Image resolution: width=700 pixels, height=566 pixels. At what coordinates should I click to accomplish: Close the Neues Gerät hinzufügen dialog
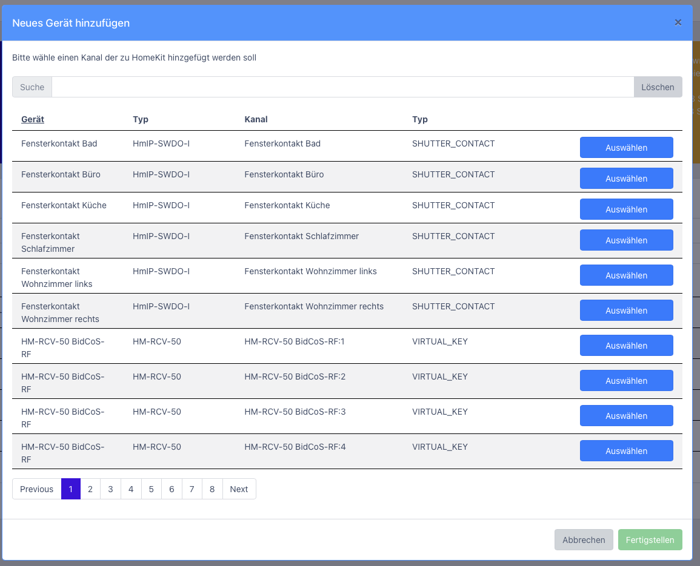pos(678,22)
